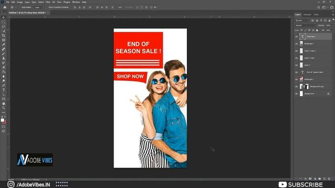This screenshot has width=335, height=188.
Task: Open more align options three-dots button
Action: tap(120, 7)
